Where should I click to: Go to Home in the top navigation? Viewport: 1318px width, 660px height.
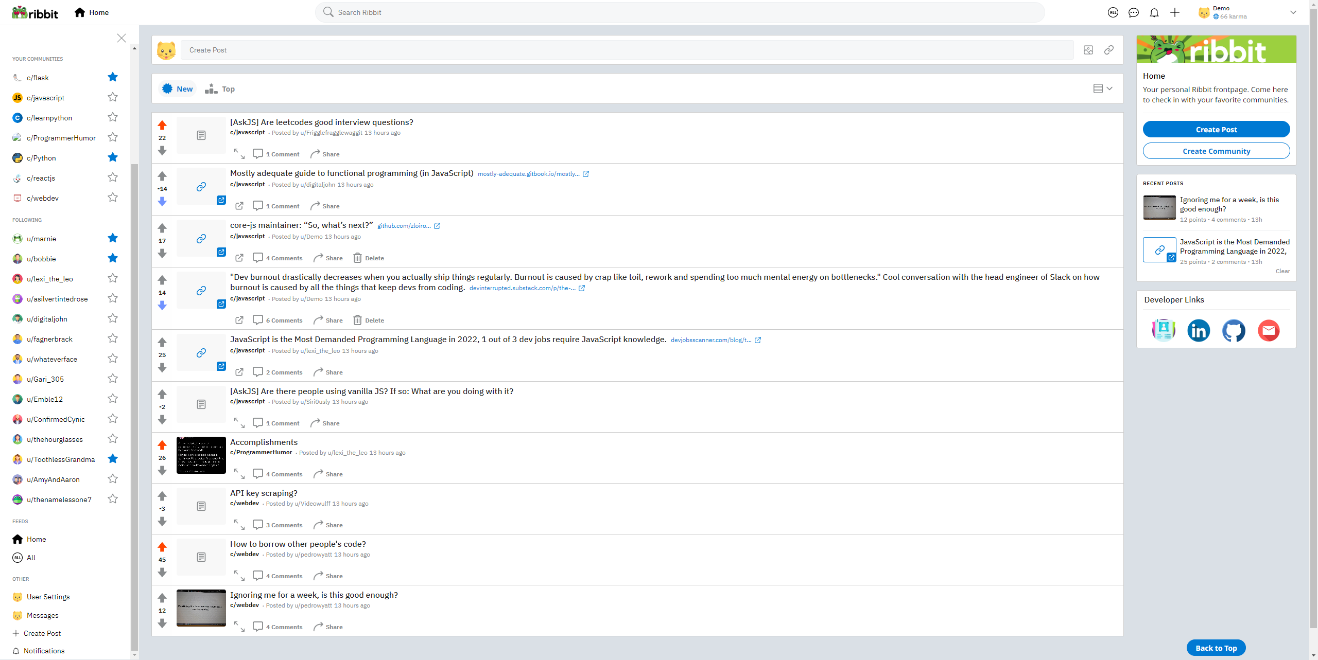coord(92,12)
